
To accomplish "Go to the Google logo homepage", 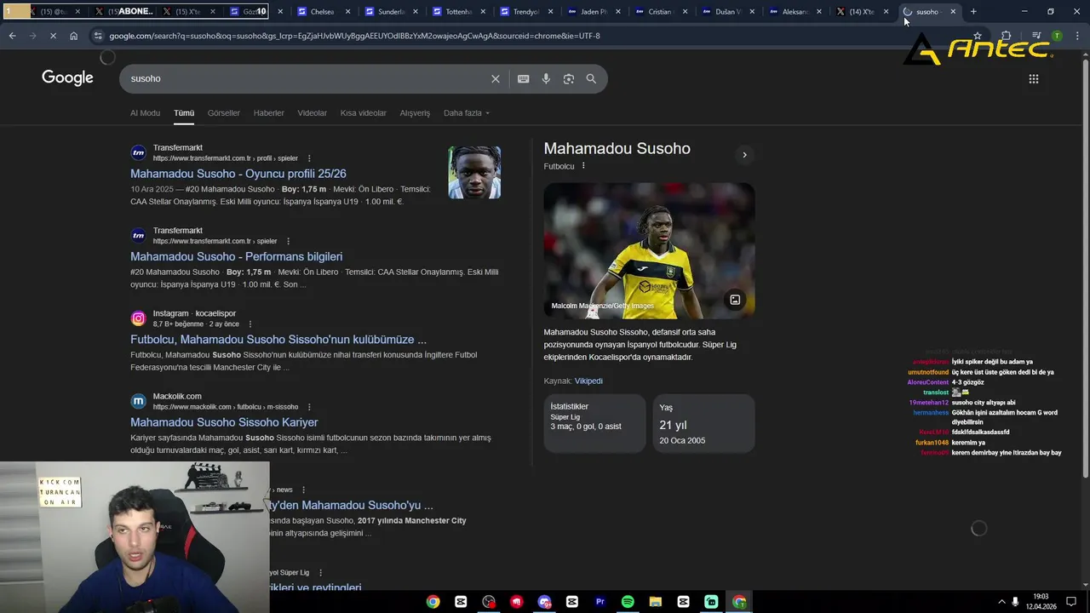I will tap(67, 77).
